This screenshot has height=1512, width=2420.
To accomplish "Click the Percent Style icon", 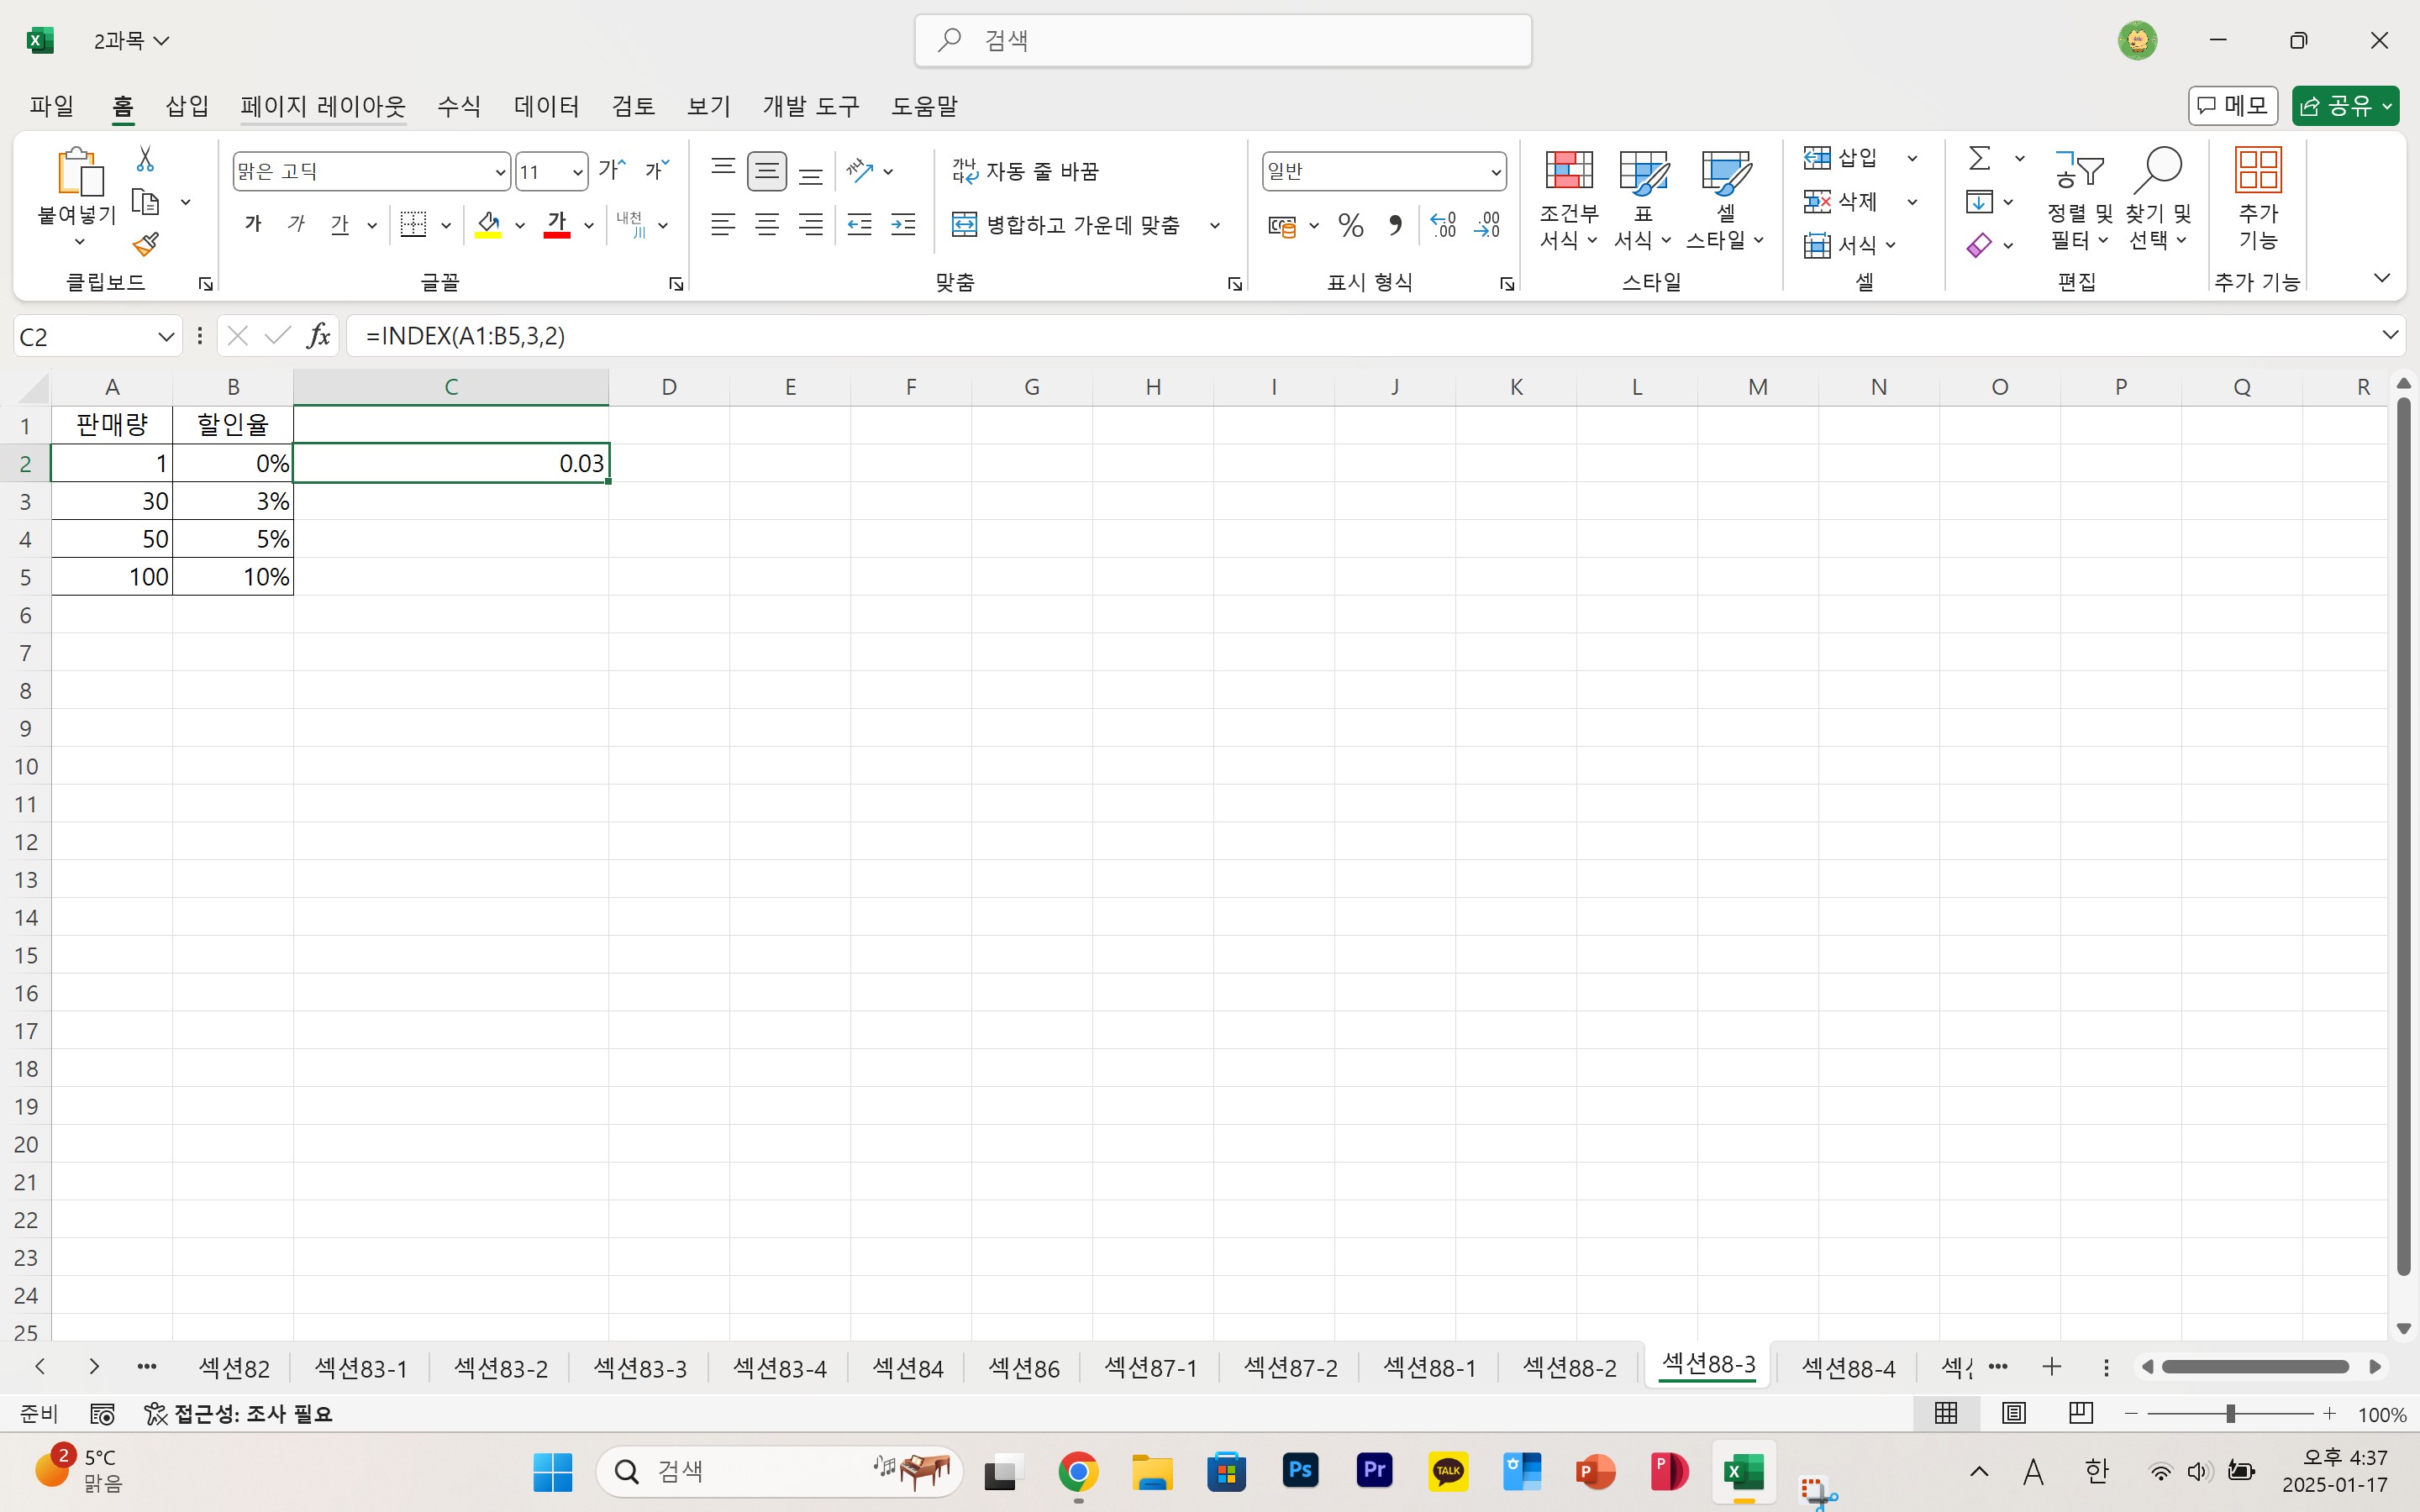I will tap(1350, 225).
